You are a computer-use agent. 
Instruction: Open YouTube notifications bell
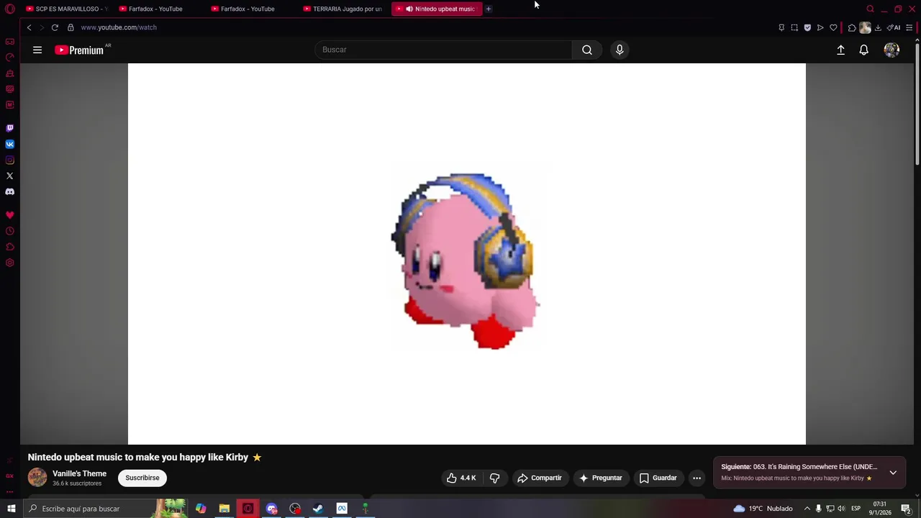pos(864,50)
